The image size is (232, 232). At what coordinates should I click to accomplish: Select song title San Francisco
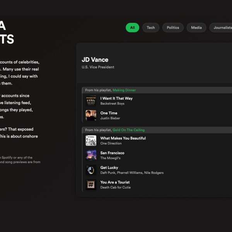coord(112,153)
